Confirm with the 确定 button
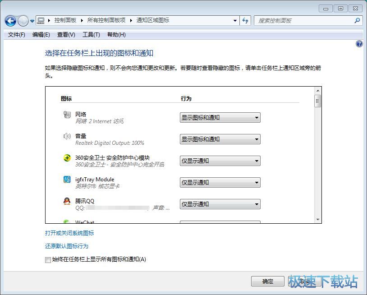 click(267, 281)
